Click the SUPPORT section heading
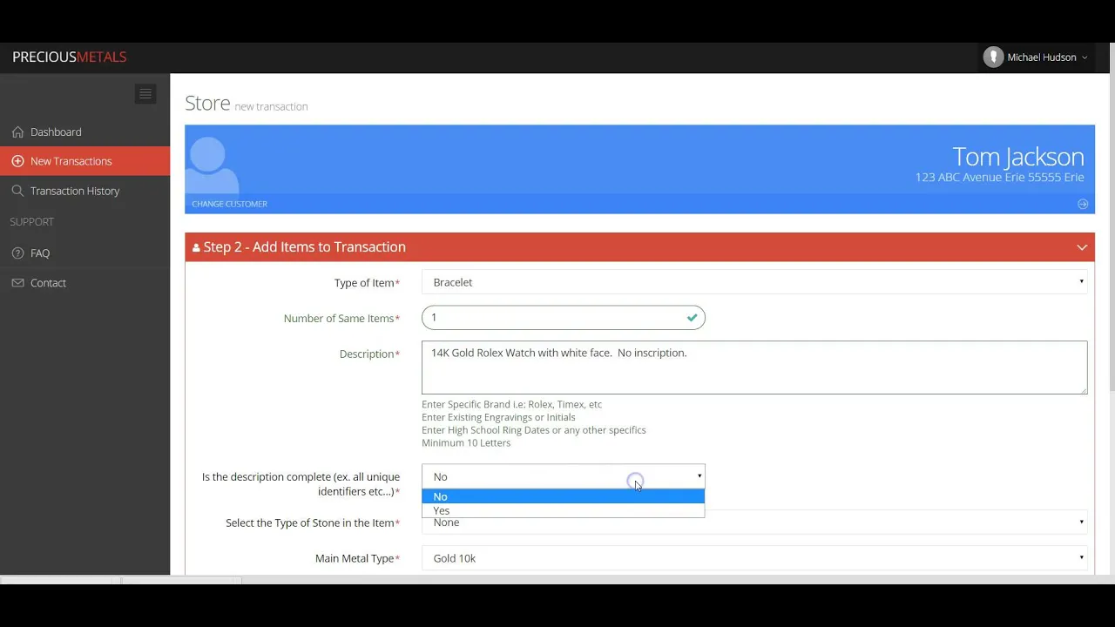This screenshot has height=627, width=1115. pos(31,222)
